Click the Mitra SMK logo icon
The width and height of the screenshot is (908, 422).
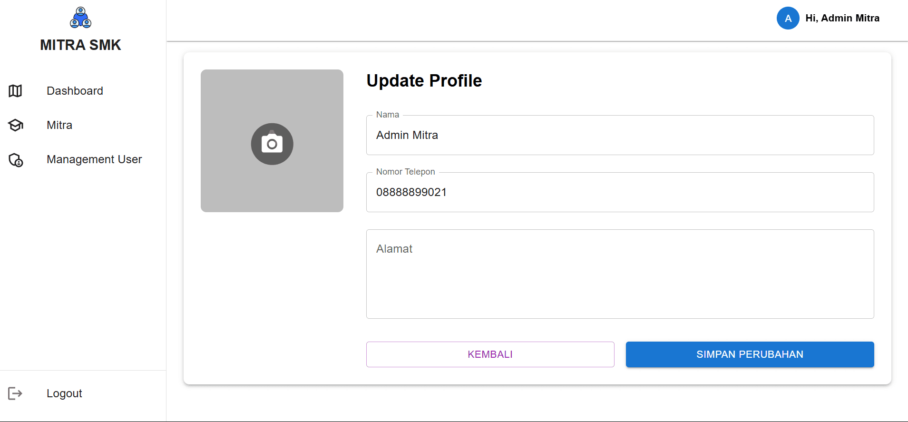[x=81, y=18]
